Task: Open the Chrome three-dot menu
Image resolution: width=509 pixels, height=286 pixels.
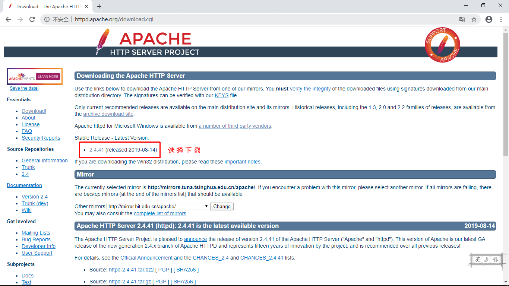Action: (x=501, y=19)
